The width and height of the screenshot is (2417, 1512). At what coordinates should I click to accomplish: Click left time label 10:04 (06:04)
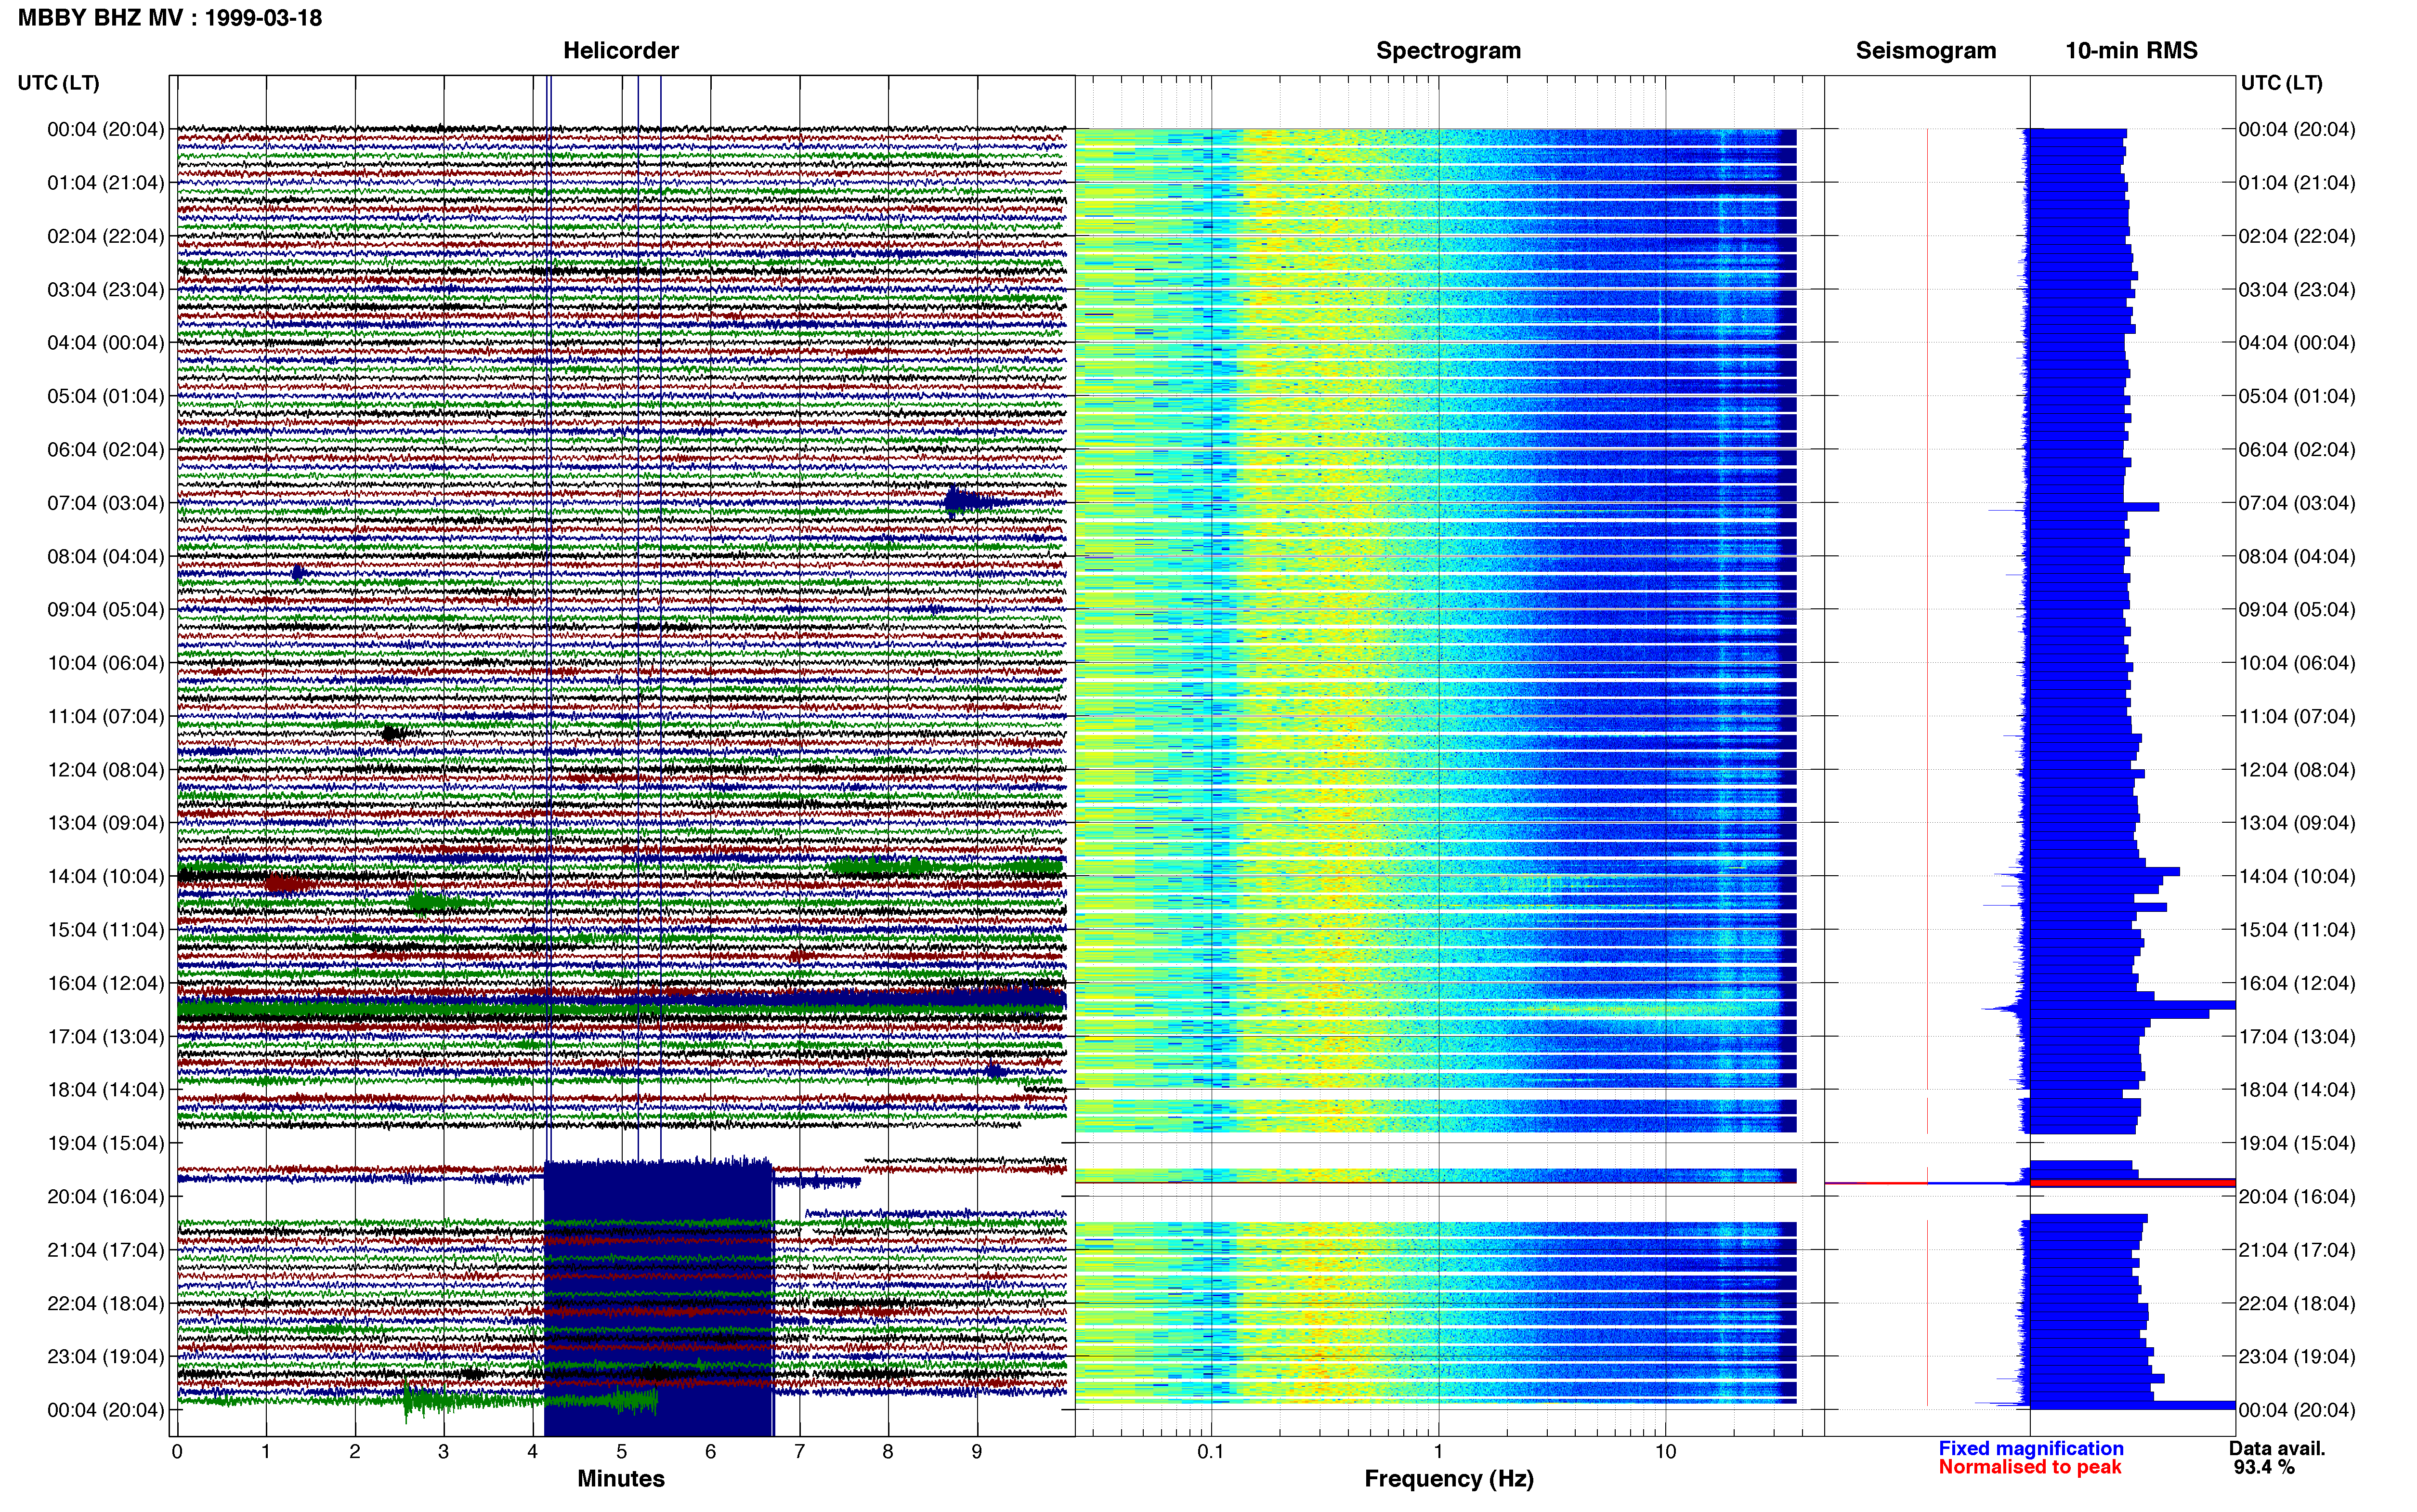(106, 663)
